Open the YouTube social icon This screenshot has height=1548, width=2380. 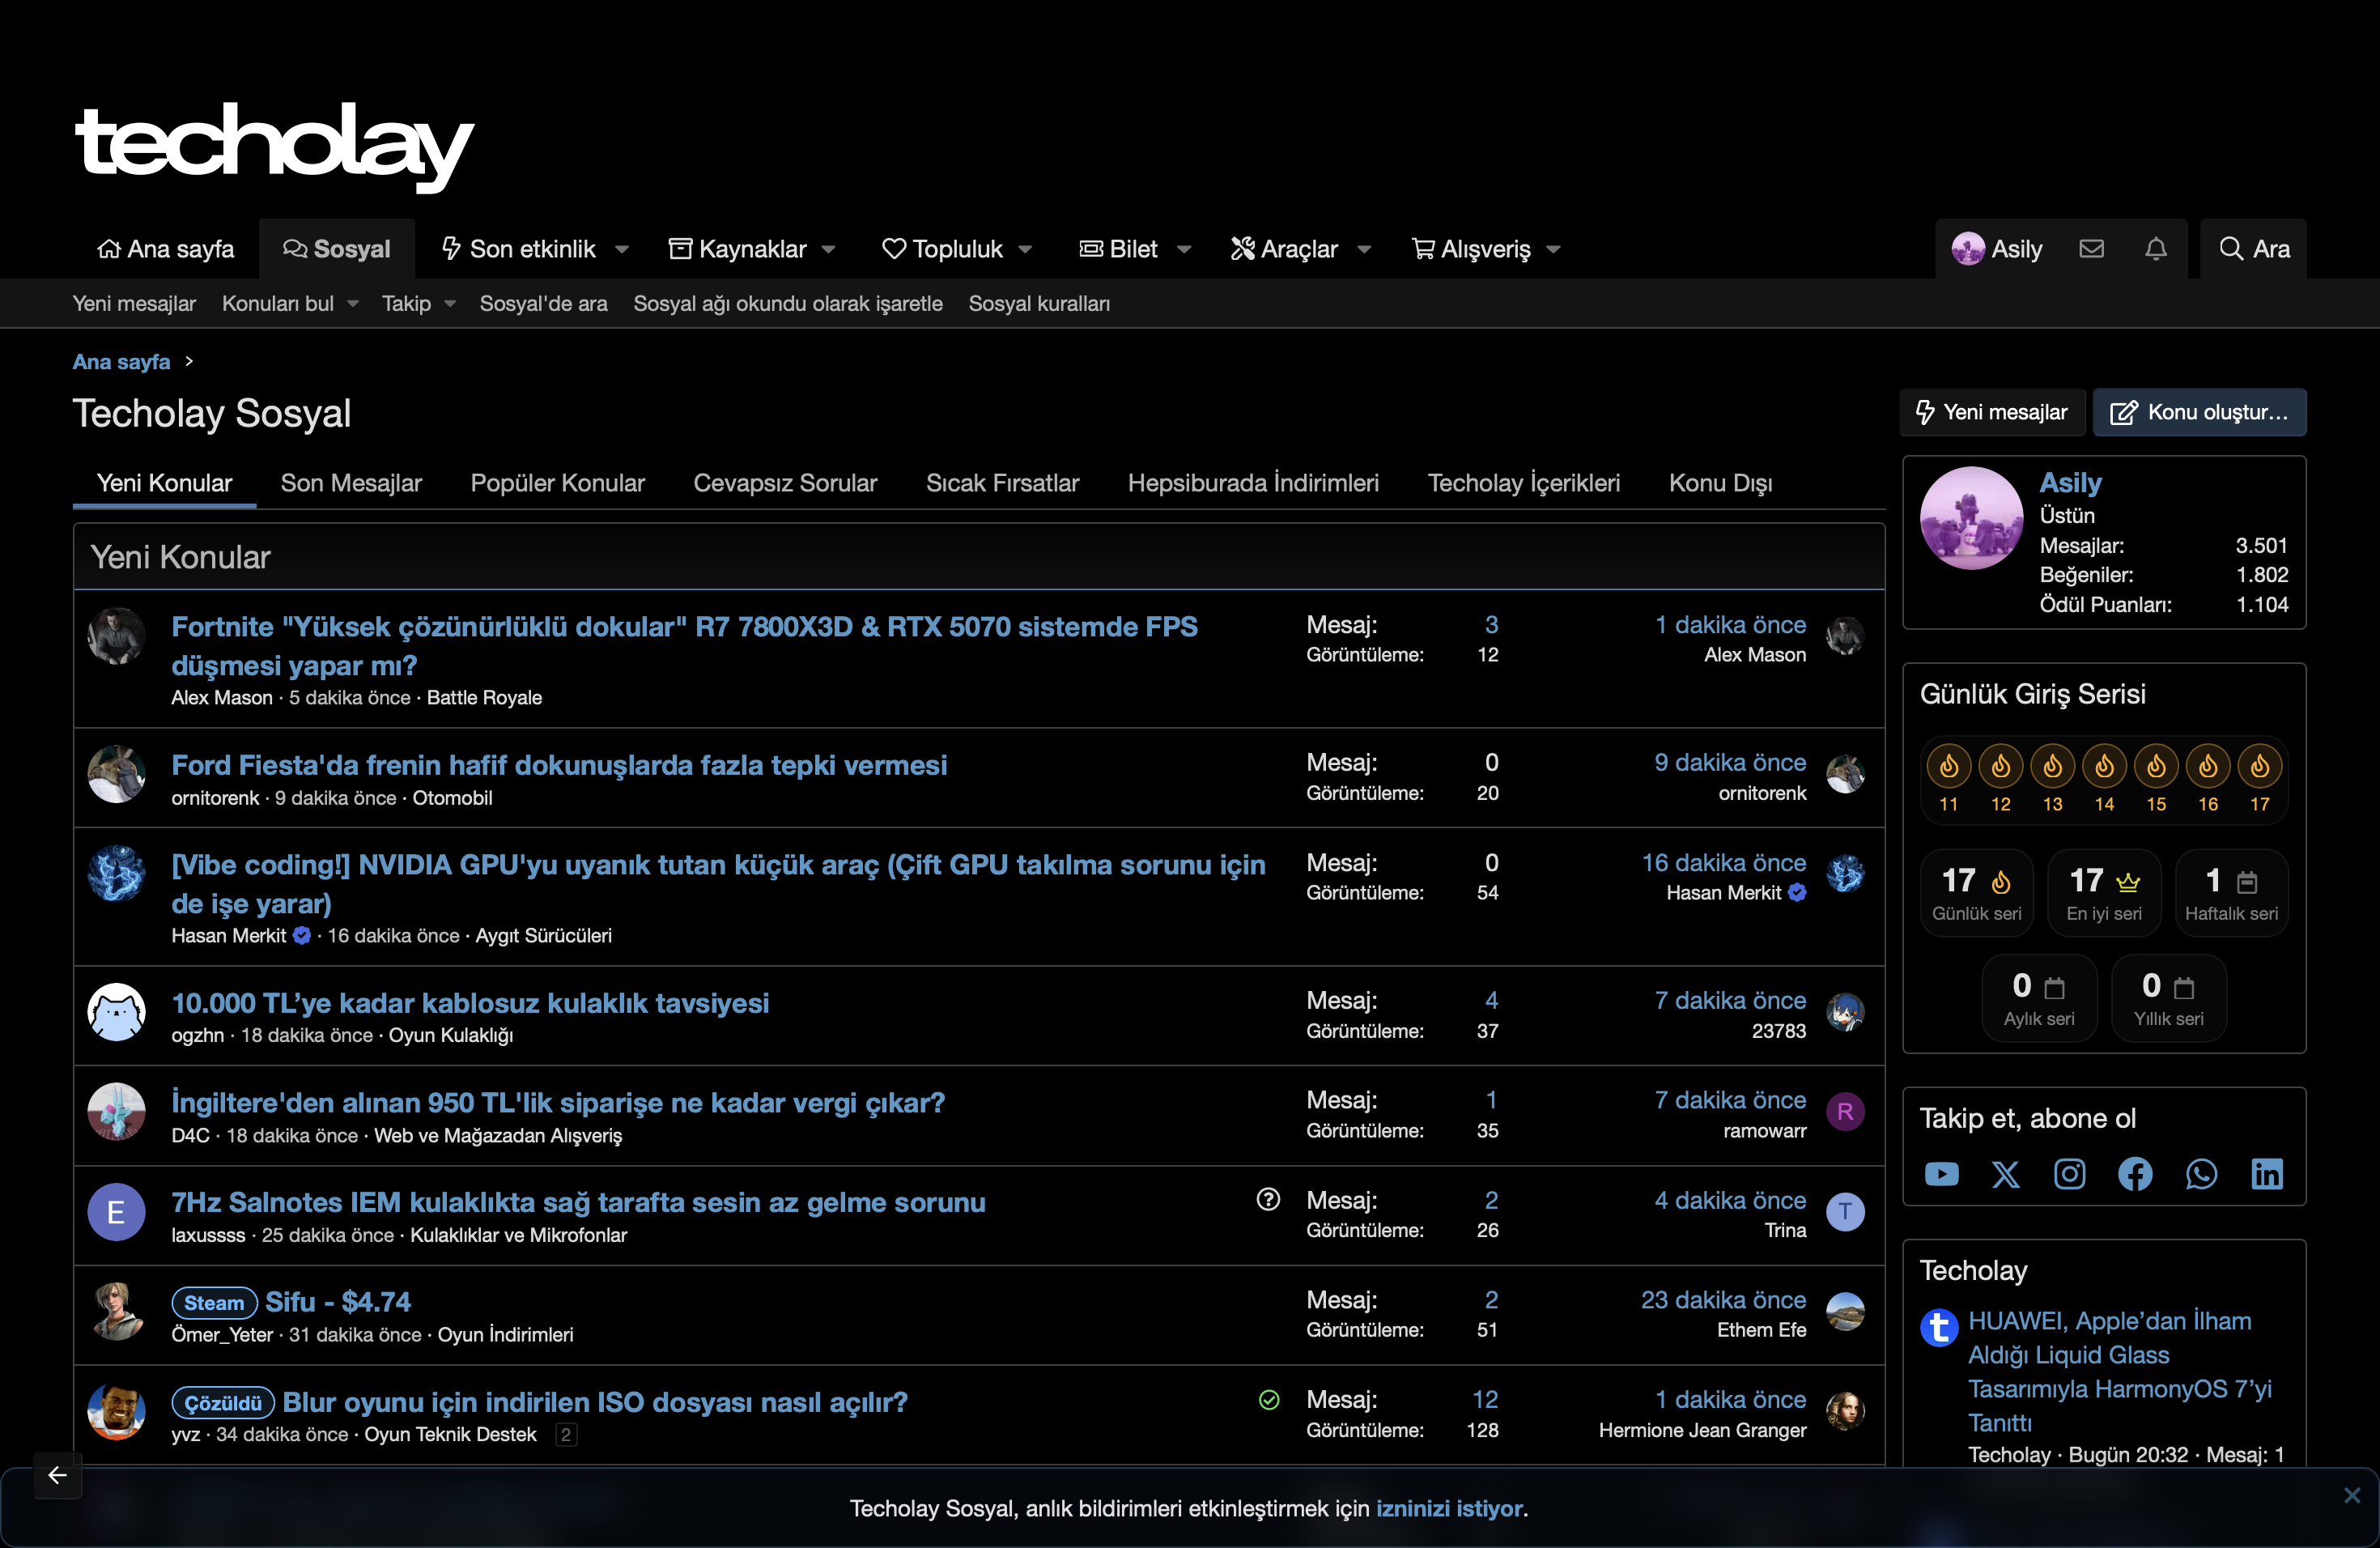(1941, 1173)
